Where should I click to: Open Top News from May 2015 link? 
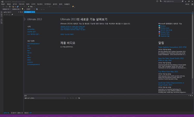(x=168, y=71)
